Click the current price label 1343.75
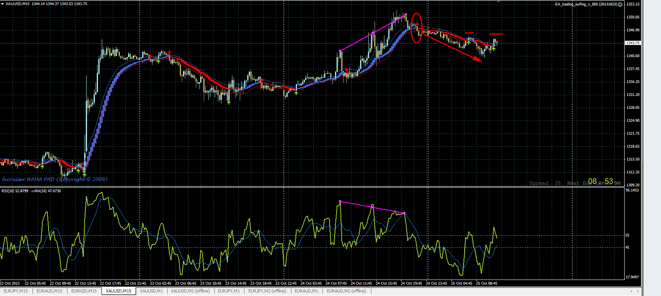The height and width of the screenshot is (296, 661). point(633,43)
